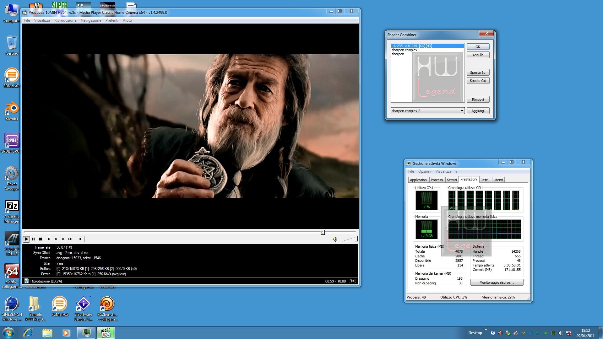Image resolution: width=603 pixels, height=339 pixels.
Task: Open the Visualizza menu in Media Player Classic
Action: (x=42, y=20)
